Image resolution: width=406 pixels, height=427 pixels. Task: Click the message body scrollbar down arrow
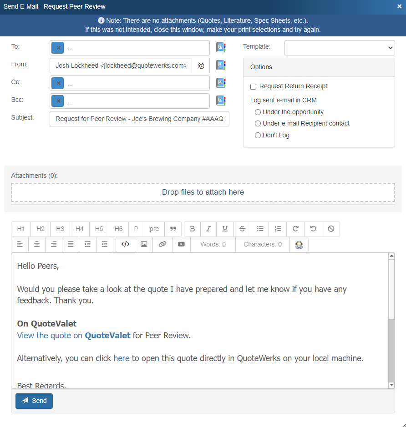point(391,385)
